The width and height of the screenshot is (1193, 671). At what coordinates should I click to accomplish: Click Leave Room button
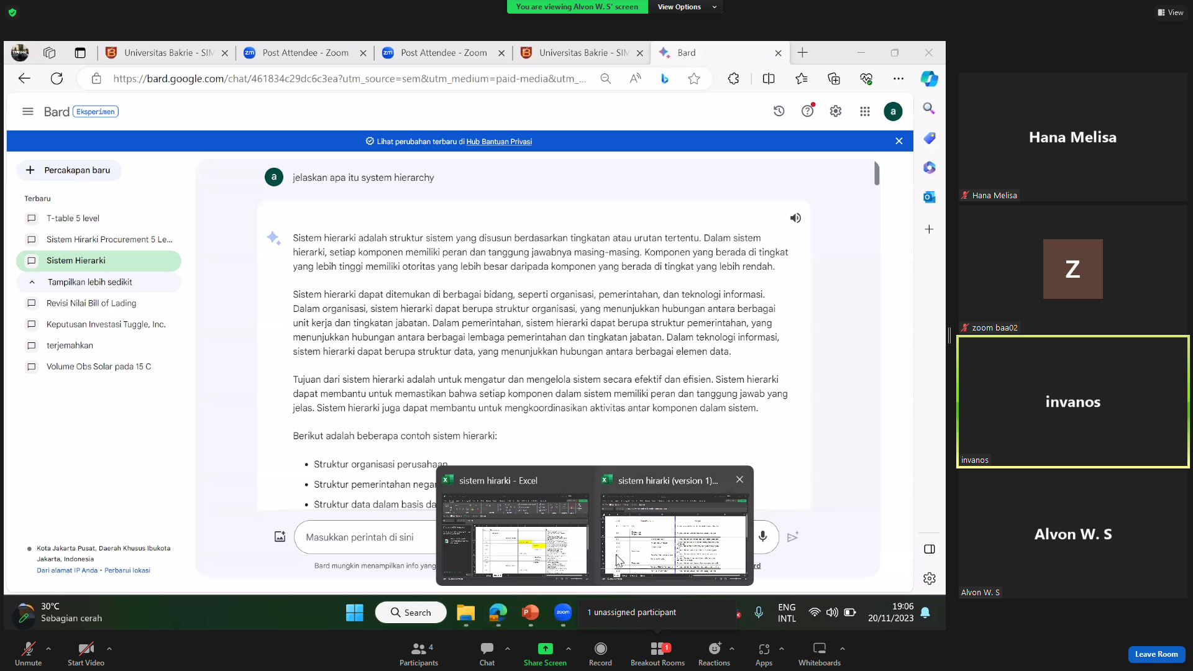1156,654
